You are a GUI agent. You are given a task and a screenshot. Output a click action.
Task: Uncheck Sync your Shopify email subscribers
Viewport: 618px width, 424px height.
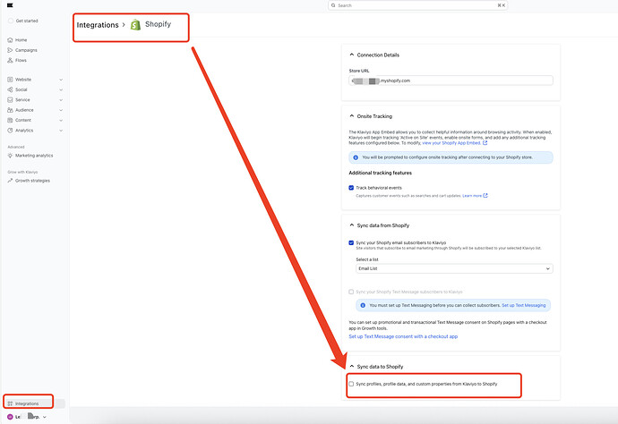(x=351, y=243)
